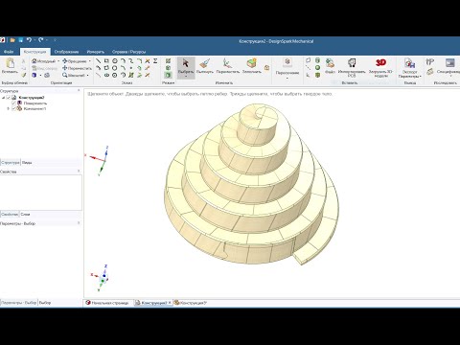Toggle checkbox for Поверхность tree item
Screen dimensions: 460x345
tap(13, 103)
